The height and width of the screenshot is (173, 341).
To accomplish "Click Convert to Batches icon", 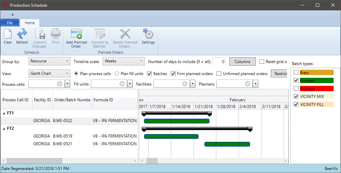I will tap(100, 34).
